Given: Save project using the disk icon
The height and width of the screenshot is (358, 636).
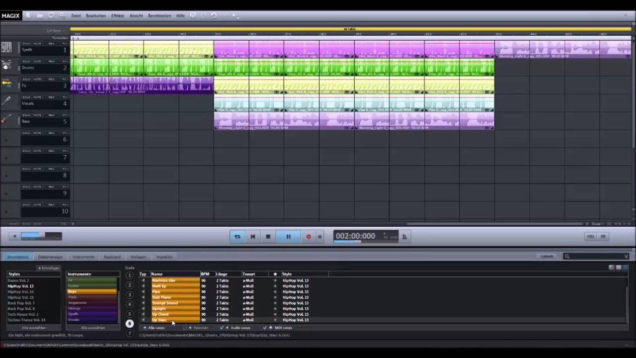Looking at the screenshot, I should [51, 15].
